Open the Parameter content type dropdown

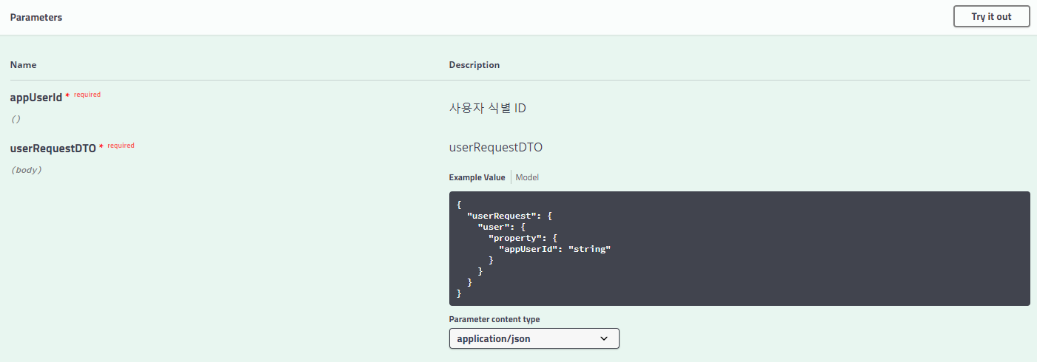tap(534, 338)
